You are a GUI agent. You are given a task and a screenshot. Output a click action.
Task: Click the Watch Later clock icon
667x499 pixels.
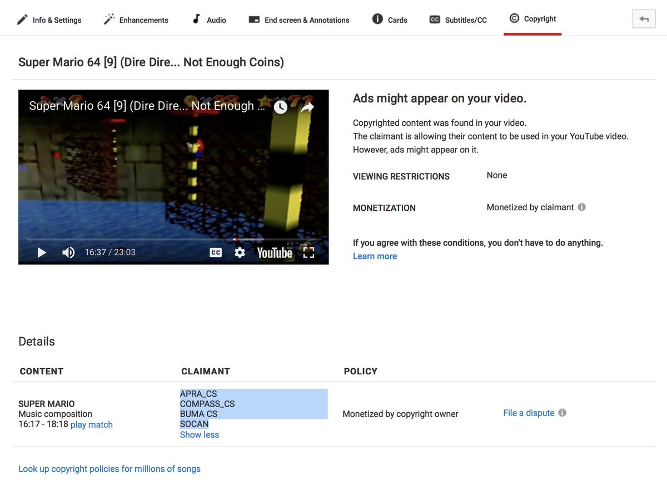coord(281,107)
